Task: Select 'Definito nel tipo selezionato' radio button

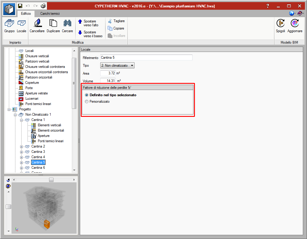Action: (x=87, y=95)
